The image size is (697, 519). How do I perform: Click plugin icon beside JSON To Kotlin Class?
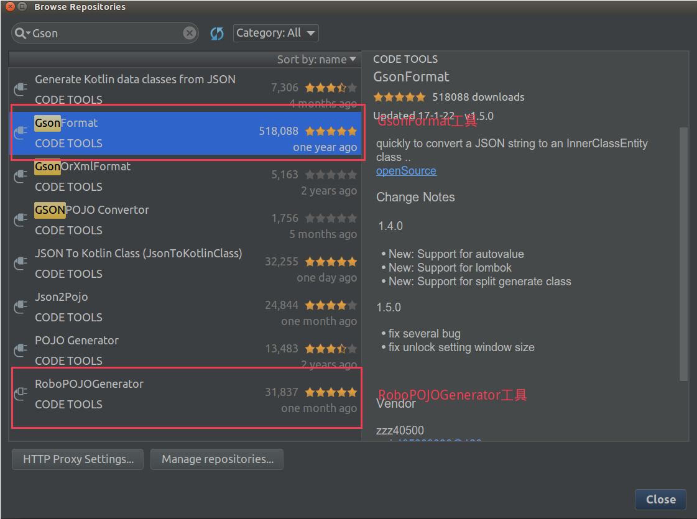point(21,264)
